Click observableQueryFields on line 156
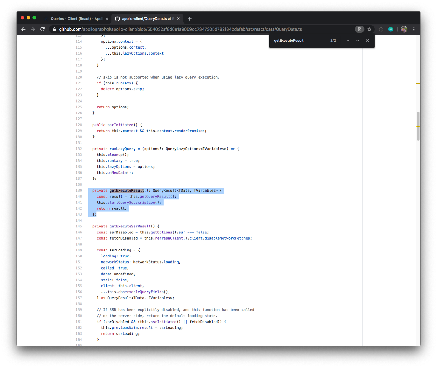This screenshot has height=368, width=437. pos(141,292)
